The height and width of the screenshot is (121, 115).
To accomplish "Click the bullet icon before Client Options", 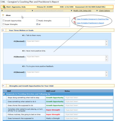I will coord(97,11).
